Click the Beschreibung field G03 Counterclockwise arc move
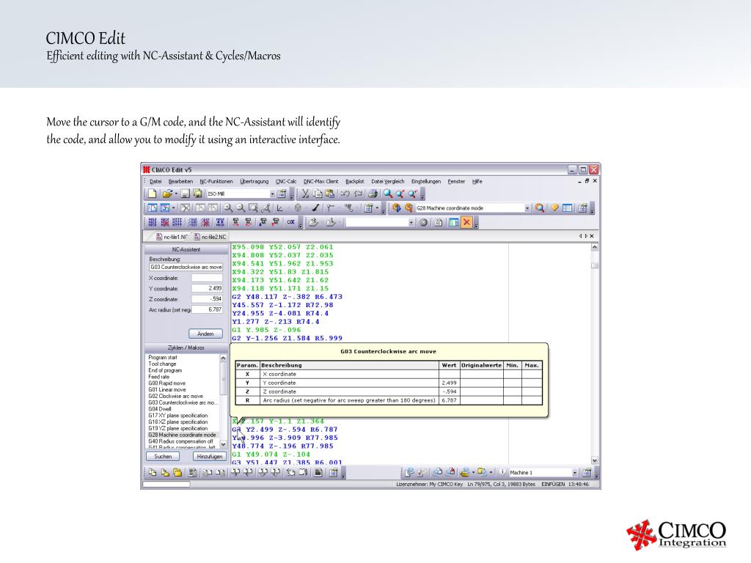This screenshot has width=751, height=563. pos(186,267)
